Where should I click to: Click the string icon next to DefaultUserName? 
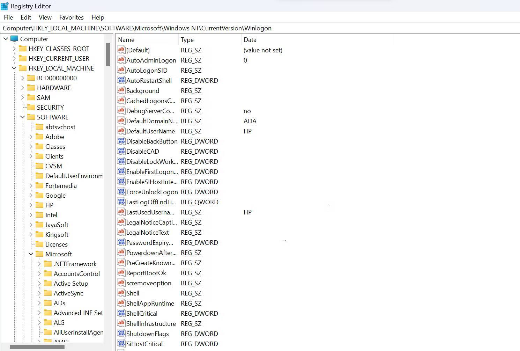(x=121, y=131)
